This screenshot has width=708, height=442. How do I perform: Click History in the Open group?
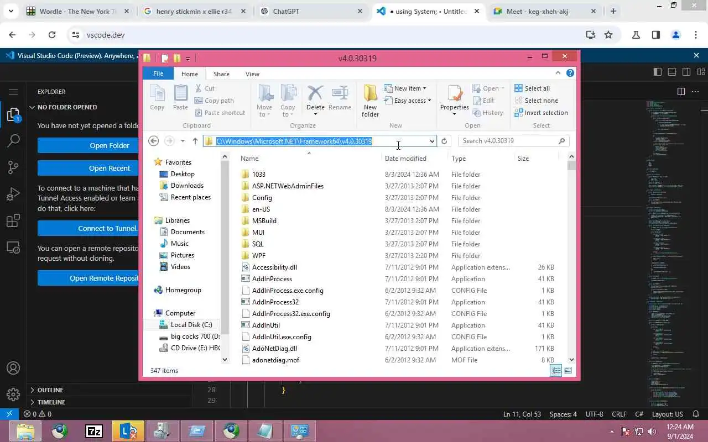coord(487,113)
